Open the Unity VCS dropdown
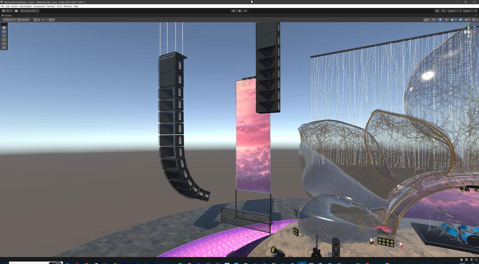479x264 pixels. pyautogui.click(x=30, y=11)
